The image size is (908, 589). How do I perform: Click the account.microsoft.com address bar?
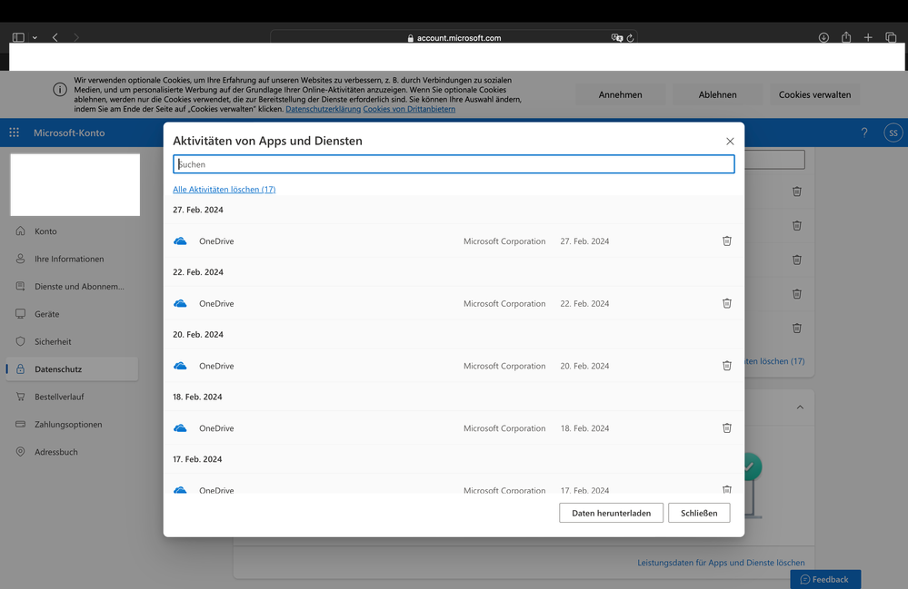tap(454, 38)
